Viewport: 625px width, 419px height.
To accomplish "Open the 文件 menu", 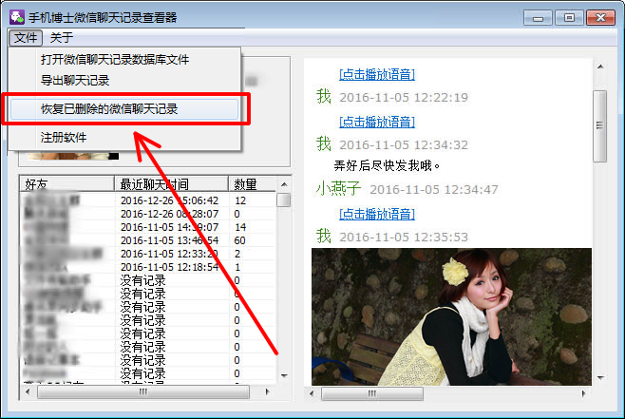I will tap(26, 38).
